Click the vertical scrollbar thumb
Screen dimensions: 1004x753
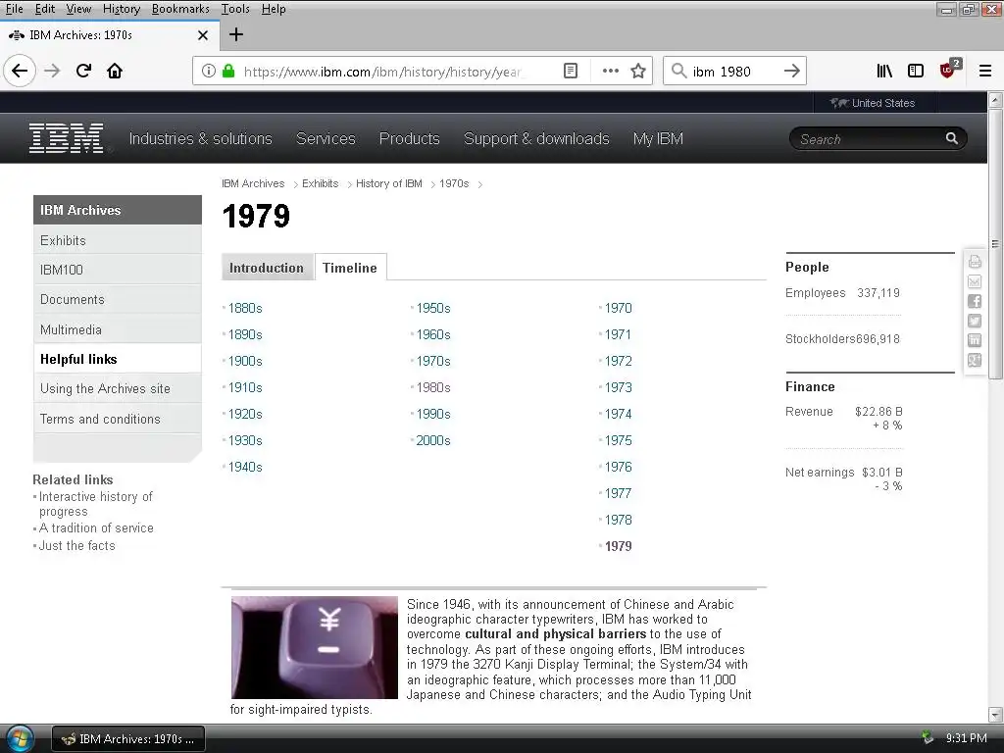[x=994, y=243]
